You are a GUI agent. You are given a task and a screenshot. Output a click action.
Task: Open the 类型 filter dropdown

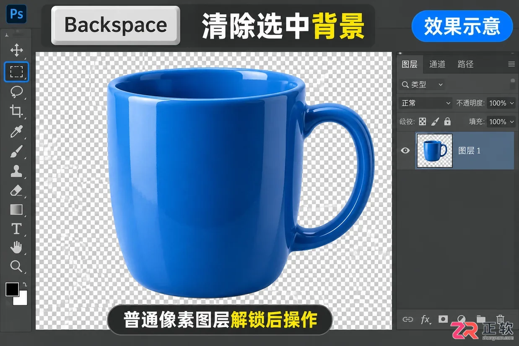tap(422, 85)
